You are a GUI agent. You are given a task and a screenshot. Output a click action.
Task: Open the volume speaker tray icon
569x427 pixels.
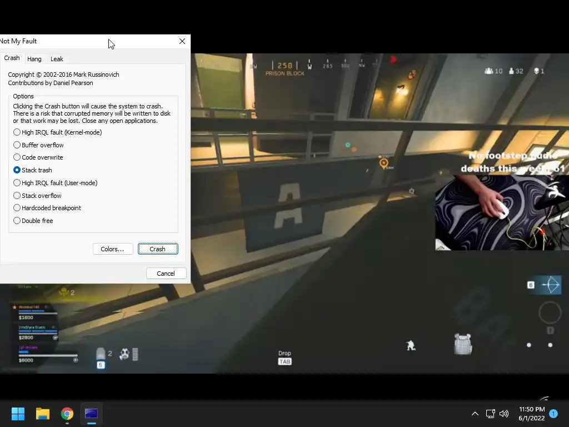coord(504,414)
